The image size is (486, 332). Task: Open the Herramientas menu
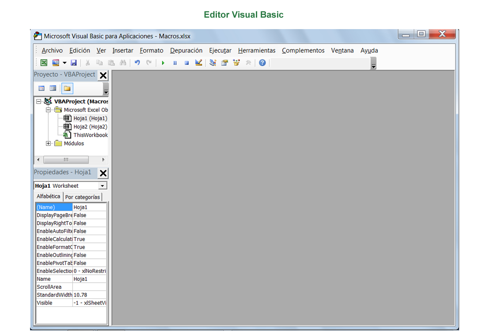click(257, 50)
